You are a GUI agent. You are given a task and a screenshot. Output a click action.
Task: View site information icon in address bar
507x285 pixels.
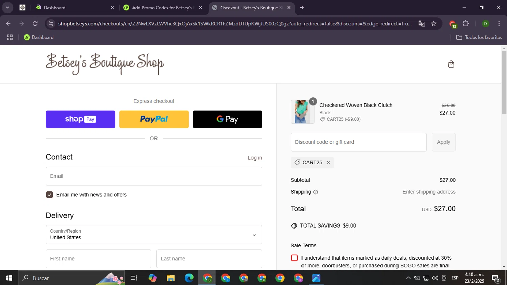51,24
